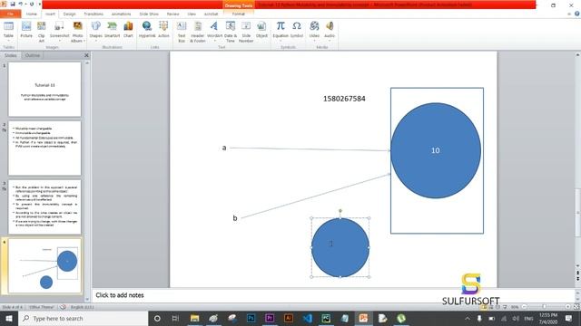
Task: Open the Drawing Tools Format tab
Action: tap(238, 14)
